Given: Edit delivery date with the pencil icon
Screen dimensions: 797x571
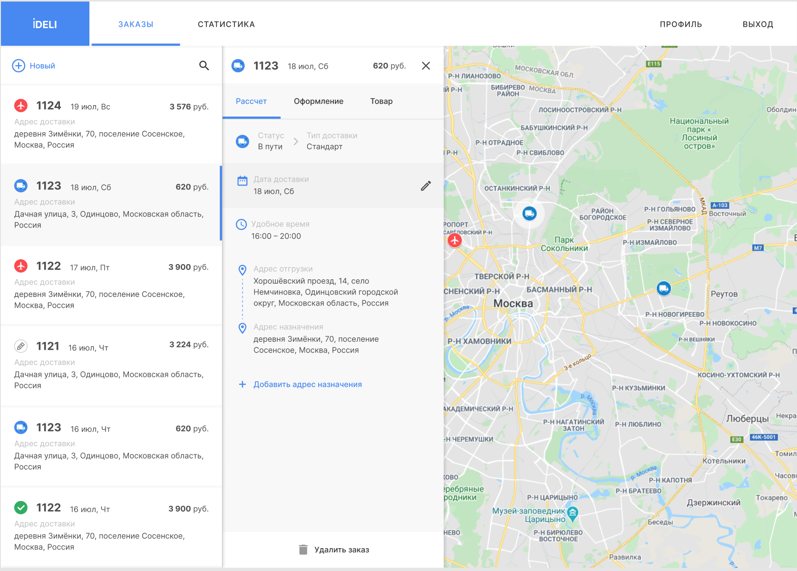Looking at the screenshot, I should (x=426, y=186).
